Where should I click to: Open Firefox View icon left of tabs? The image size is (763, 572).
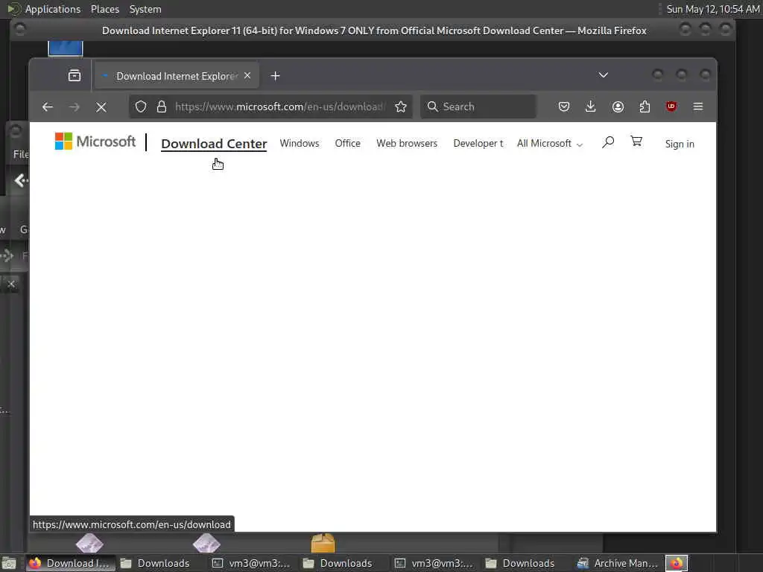[x=75, y=75]
